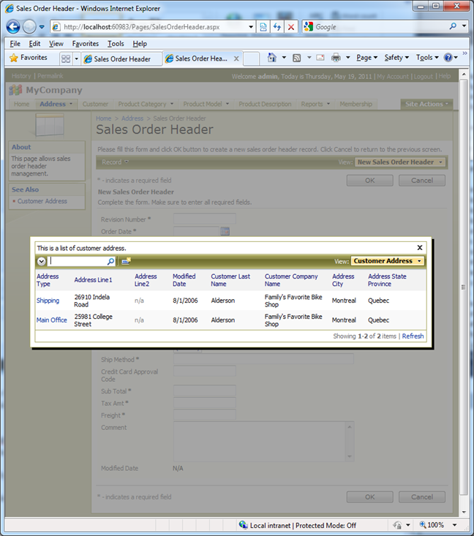Select the Shipping address type link
This screenshot has width=474, height=536.
pos(48,301)
